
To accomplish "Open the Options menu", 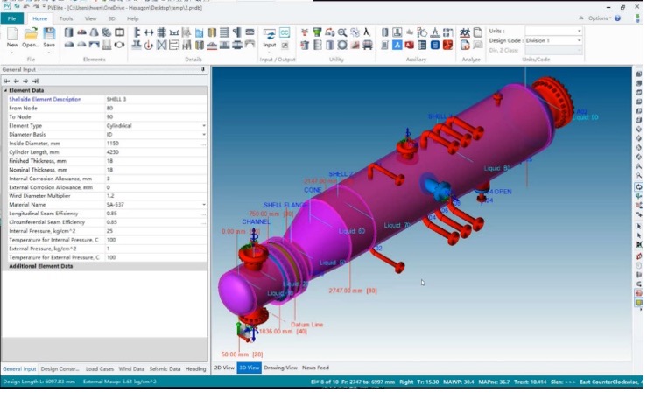I will tap(600, 18).
